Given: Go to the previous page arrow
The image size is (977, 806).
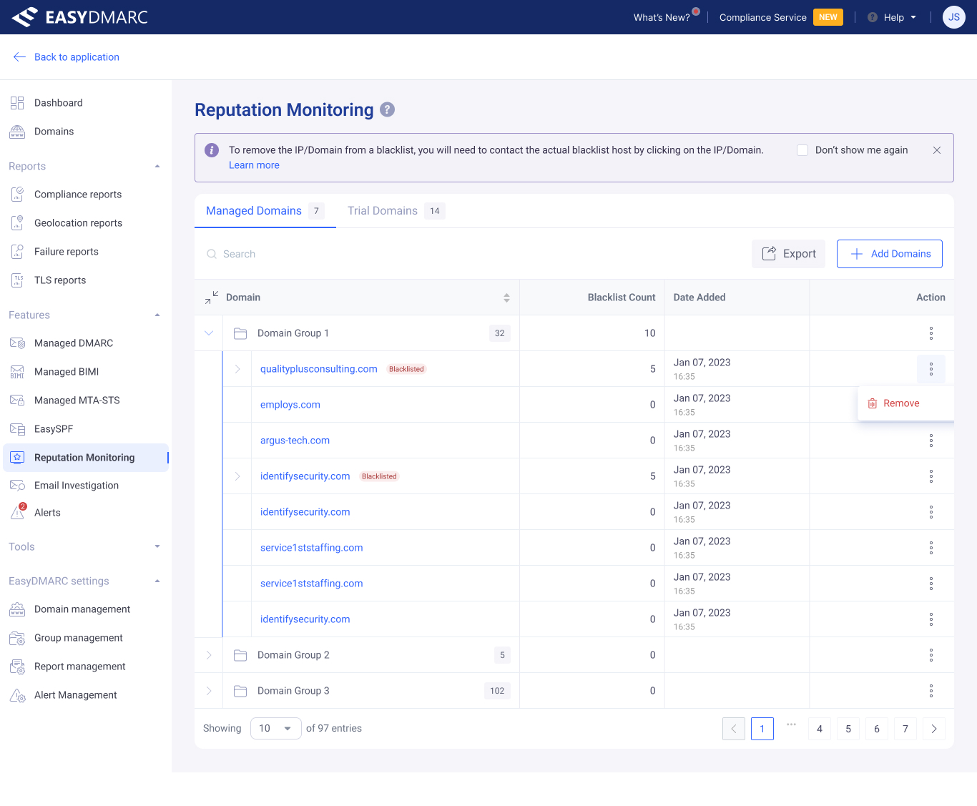Looking at the screenshot, I should pyautogui.click(x=734, y=729).
